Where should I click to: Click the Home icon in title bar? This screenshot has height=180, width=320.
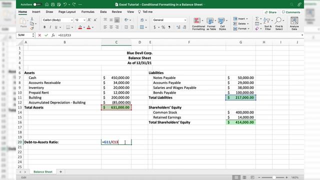[x=46, y=4]
